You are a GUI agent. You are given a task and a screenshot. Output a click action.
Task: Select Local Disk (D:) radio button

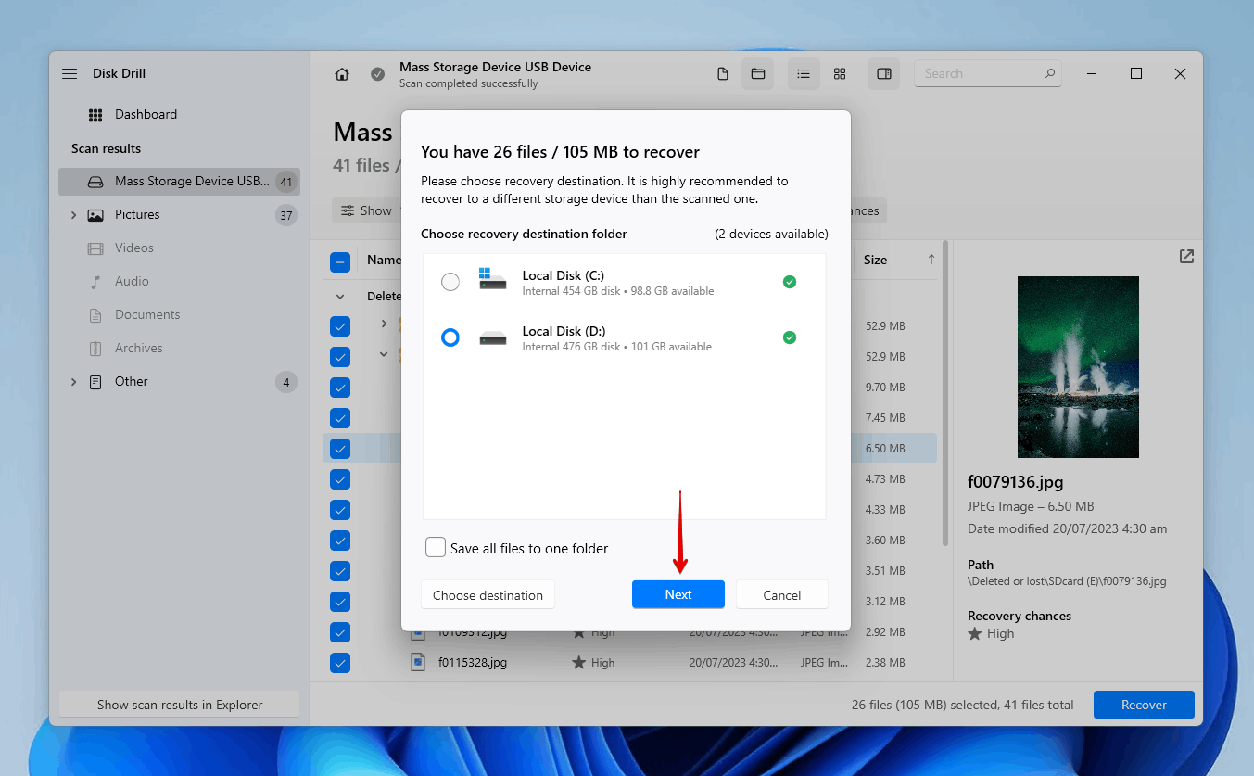pos(450,337)
